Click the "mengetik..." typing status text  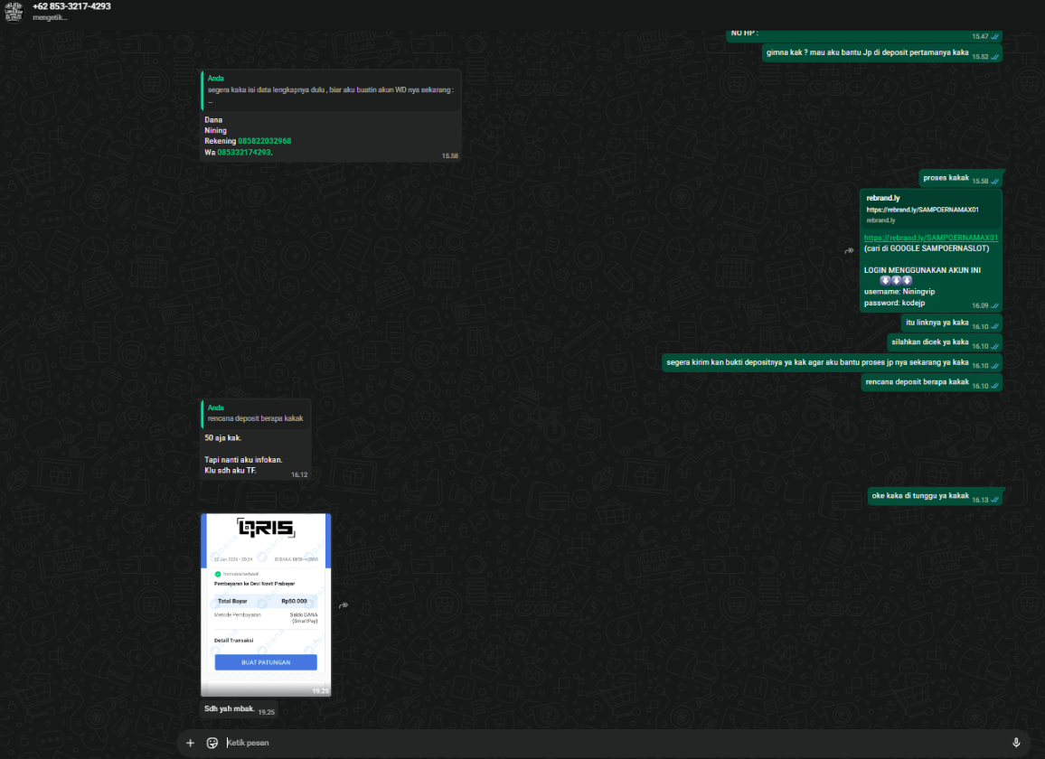50,17
